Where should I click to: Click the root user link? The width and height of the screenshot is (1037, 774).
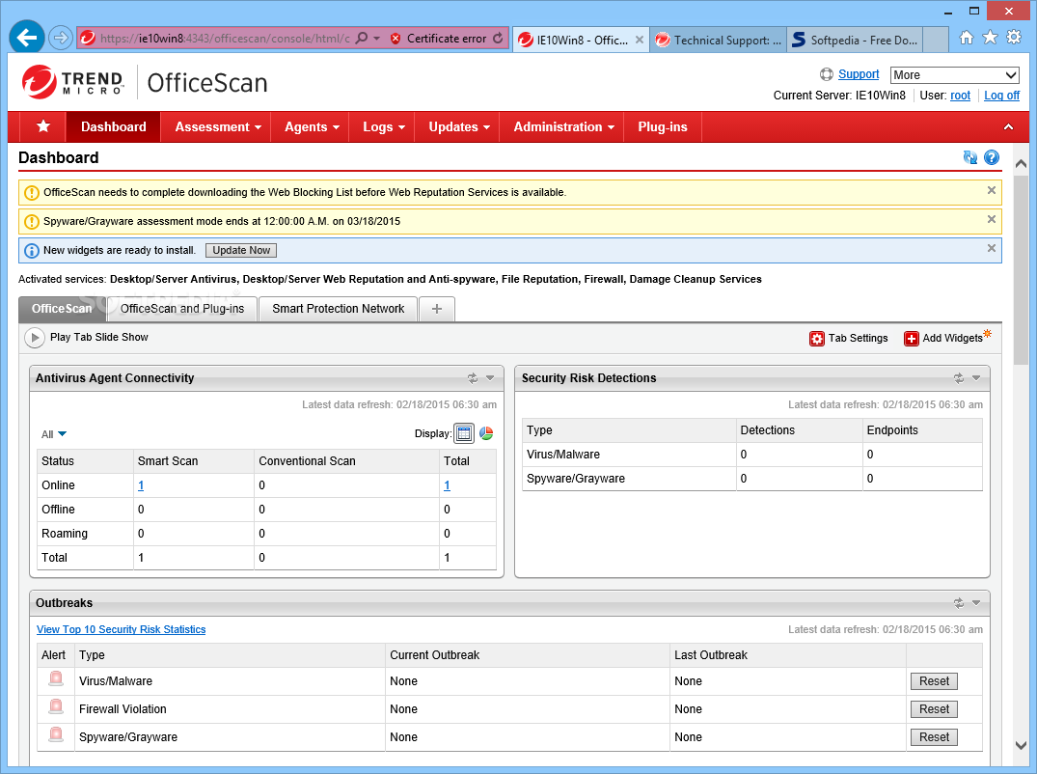pyautogui.click(x=960, y=96)
